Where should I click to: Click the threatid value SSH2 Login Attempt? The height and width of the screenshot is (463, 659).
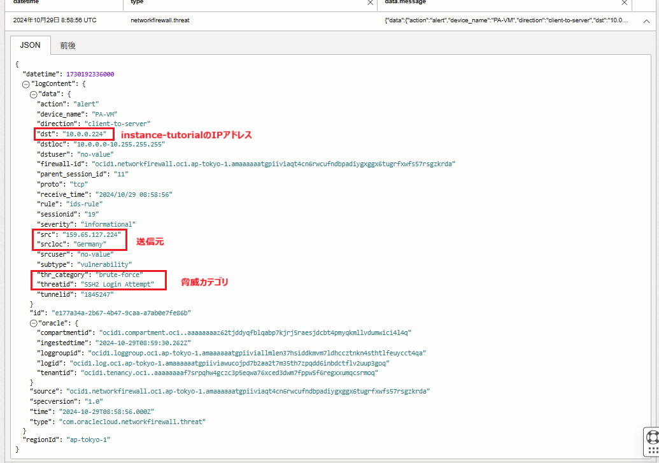[x=116, y=284]
